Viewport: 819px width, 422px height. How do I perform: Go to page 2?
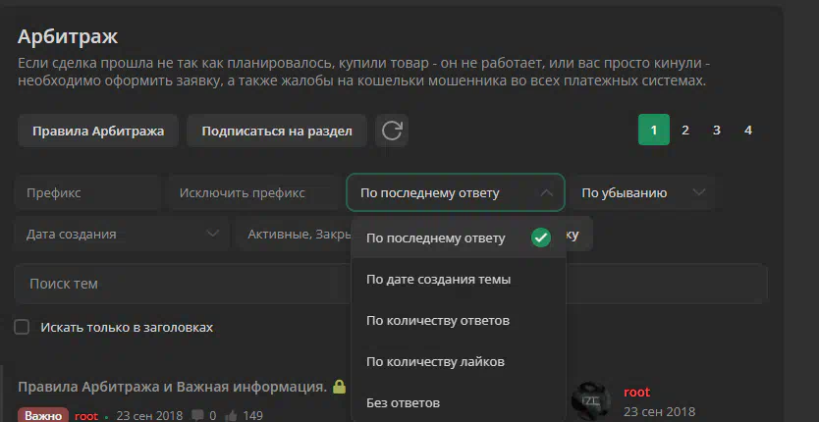pos(685,130)
